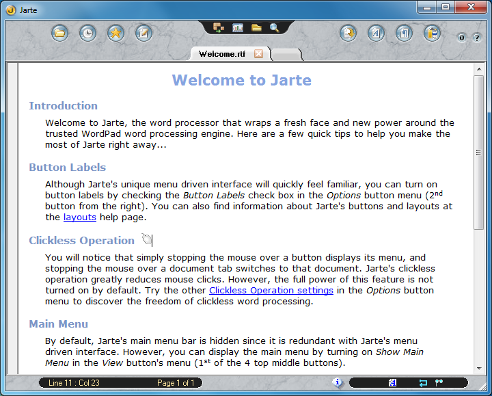Open the Edit notepad-and-pencil button
Image resolution: width=492 pixels, height=396 pixels.
coord(143,33)
